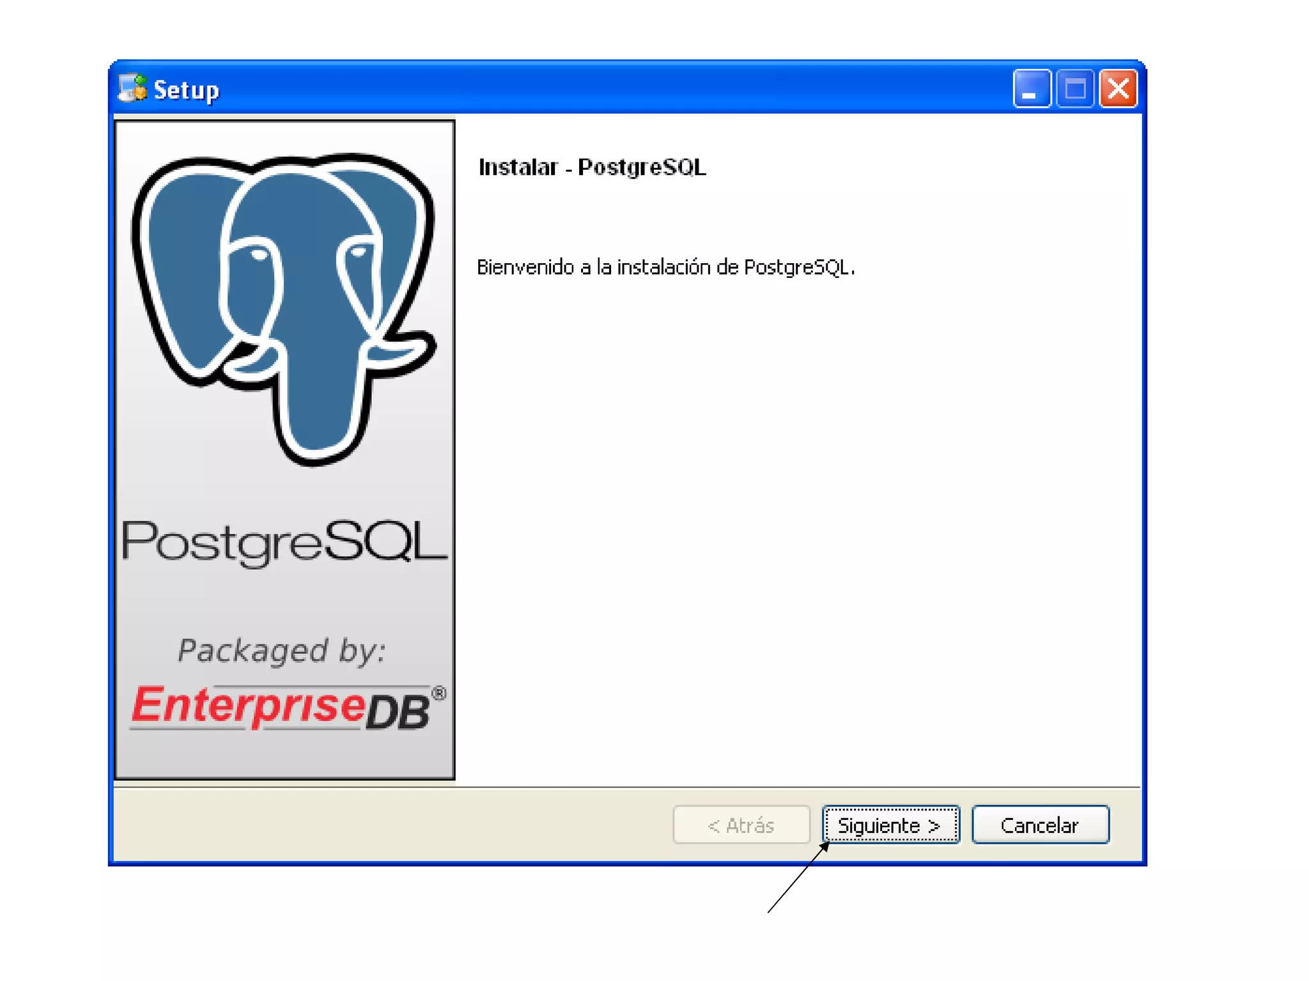Click the PostgreSQL elephant logo
Screen dimensions: 1309x981
(284, 307)
